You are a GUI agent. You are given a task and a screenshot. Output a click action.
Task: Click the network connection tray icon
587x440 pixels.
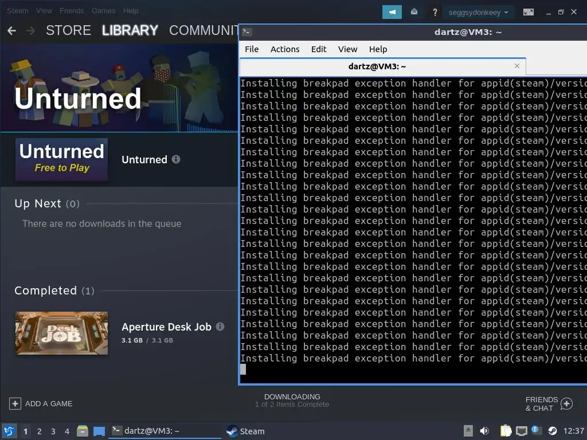(521, 431)
